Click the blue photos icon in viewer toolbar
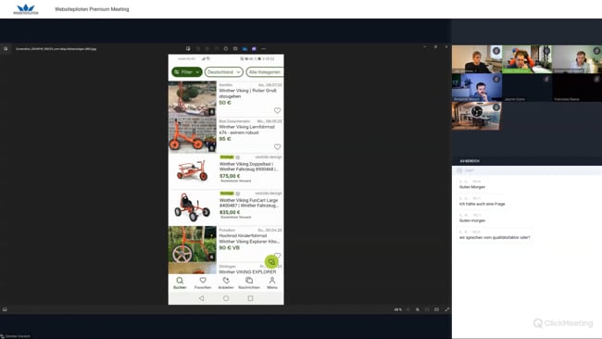The height and width of the screenshot is (339, 602). click(245, 49)
